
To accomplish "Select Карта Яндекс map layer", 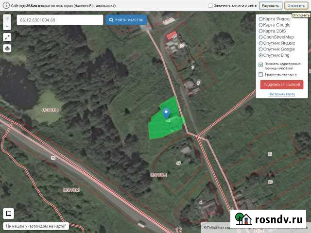I will tap(261, 19).
